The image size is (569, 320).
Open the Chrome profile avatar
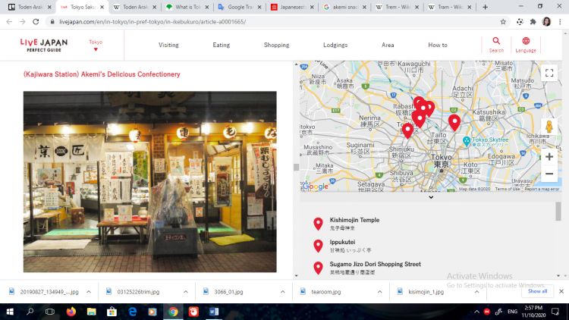pos(546,22)
